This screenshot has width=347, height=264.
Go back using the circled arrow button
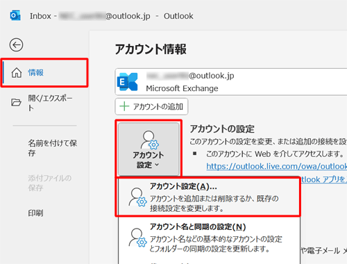click(16, 45)
